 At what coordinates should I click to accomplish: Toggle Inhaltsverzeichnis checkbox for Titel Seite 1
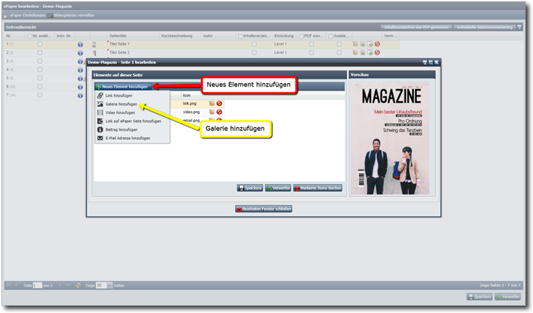pos(254,44)
